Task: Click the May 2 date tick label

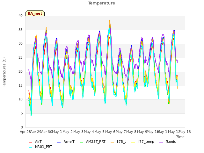Action: click(68, 132)
